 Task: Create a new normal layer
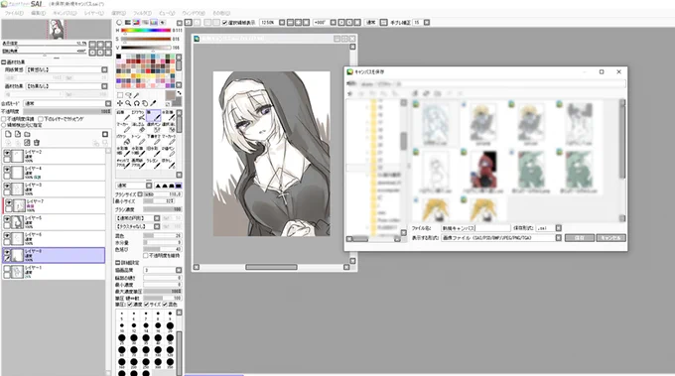8,134
